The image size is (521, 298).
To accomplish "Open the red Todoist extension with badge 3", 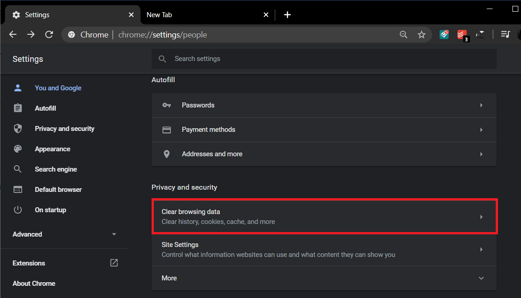I will click(x=462, y=35).
